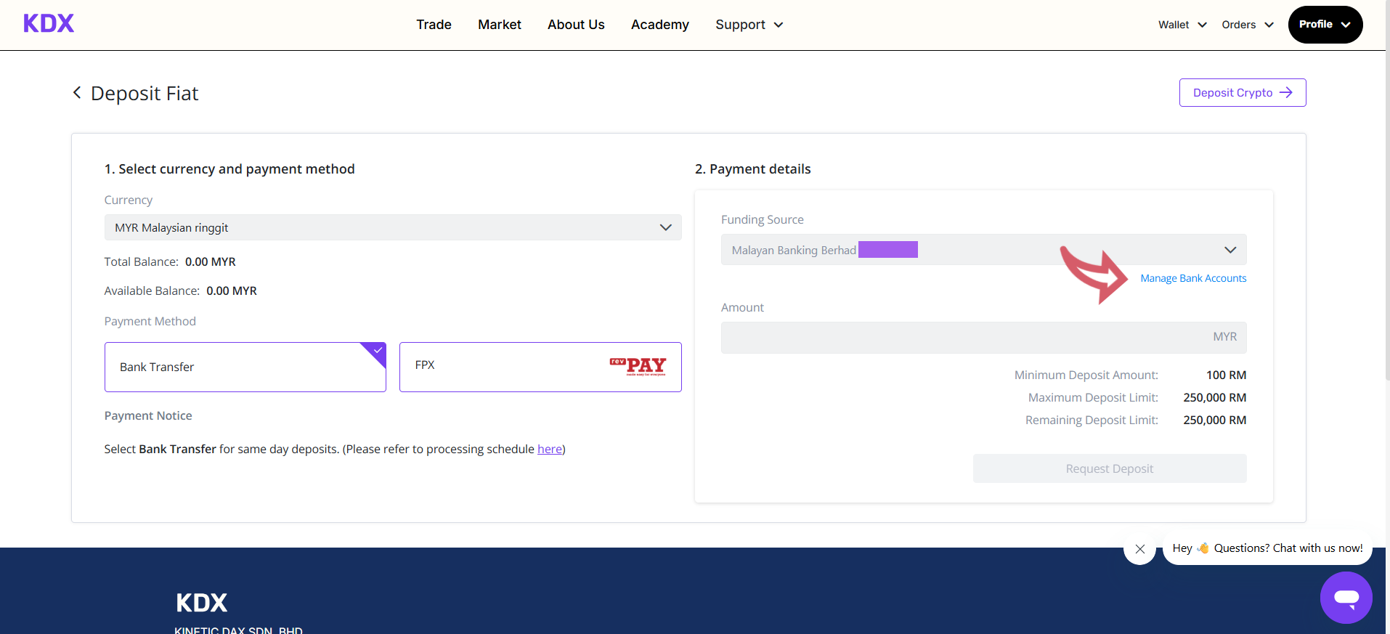Click the Available Balance '0.00 MYR' value
The height and width of the screenshot is (634, 1390).
tap(232, 290)
